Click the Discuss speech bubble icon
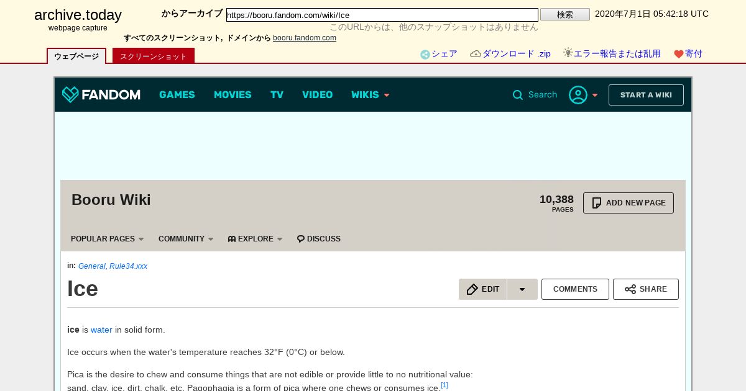Image resolution: width=746 pixels, height=391 pixels. click(x=301, y=239)
